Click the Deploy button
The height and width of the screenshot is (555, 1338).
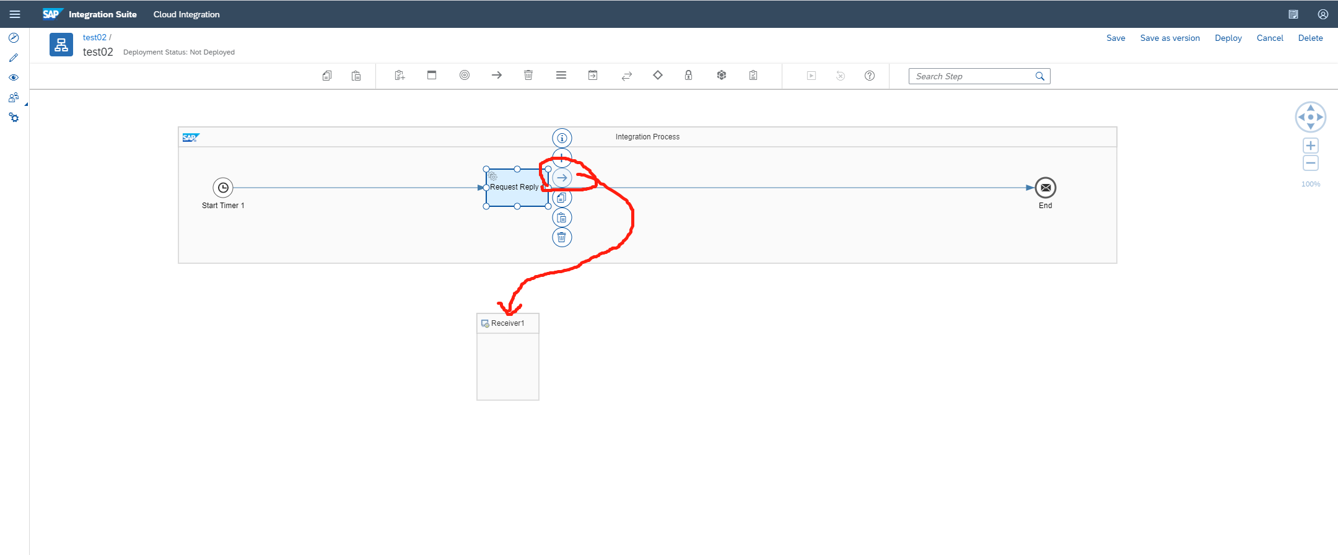(1228, 38)
